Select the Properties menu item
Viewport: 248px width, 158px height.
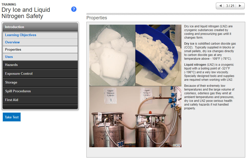point(13,50)
